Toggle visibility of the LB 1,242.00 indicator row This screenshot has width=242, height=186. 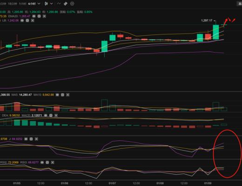click(x=22, y=20)
